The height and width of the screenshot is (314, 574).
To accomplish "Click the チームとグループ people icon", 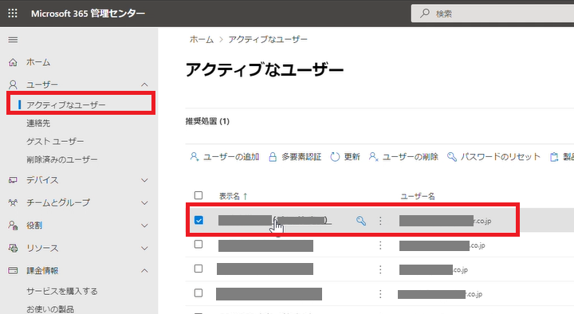I will 13,202.
